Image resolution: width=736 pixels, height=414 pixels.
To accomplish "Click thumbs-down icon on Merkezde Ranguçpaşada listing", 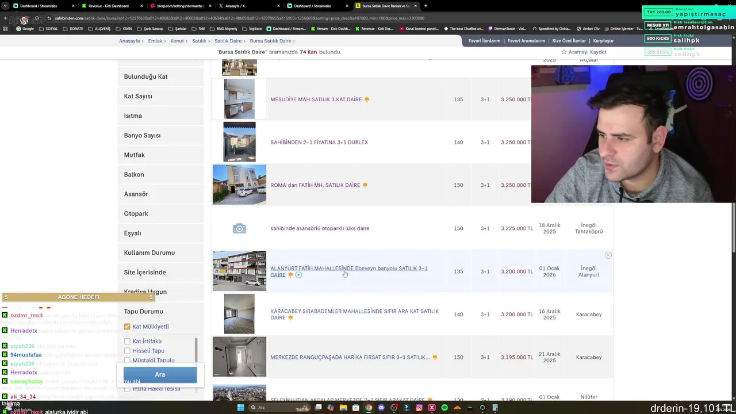I will [435, 357].
